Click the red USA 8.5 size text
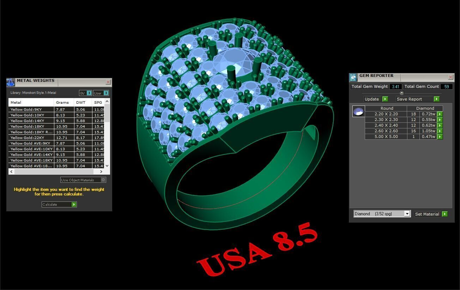The width and height of the screenshot is (460, 290). point(258,249)
